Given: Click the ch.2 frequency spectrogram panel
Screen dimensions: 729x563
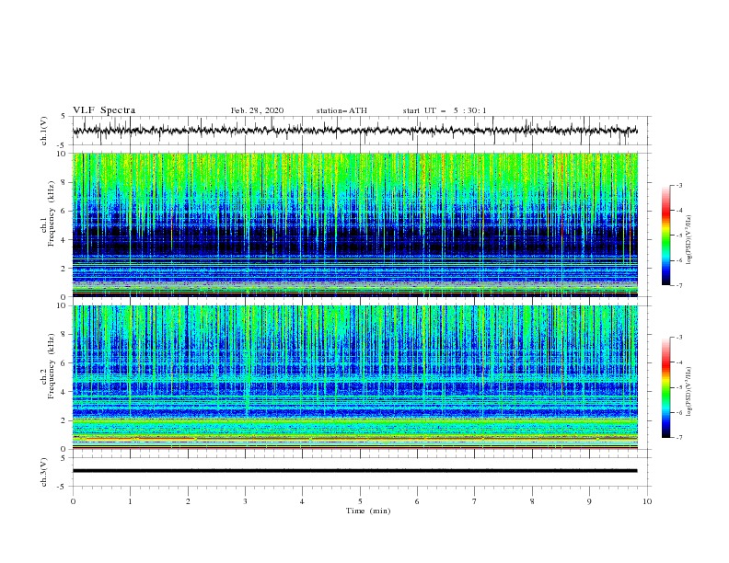Looking at the screenshot, I should (354, 377).
